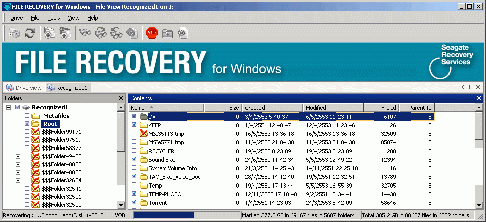The width and height of the screenshot is (486, 222).
Task: Open the Tools menu
Action: (x=54, y=18)
